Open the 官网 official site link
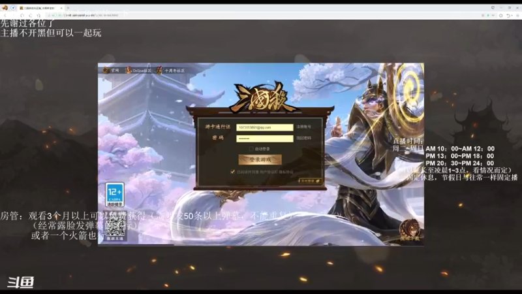 click(111, 71)
